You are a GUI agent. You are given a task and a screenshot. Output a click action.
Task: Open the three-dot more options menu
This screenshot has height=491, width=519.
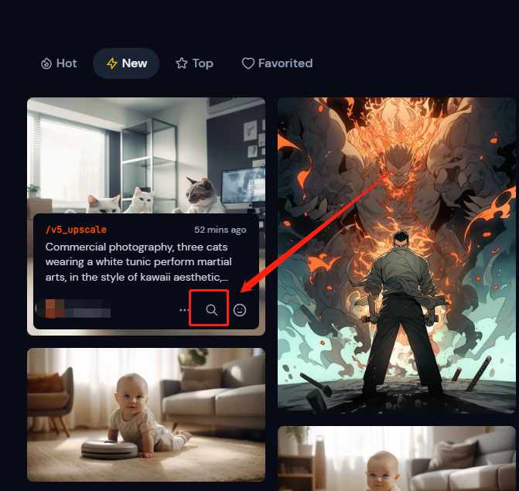click(x=184, y=310)
